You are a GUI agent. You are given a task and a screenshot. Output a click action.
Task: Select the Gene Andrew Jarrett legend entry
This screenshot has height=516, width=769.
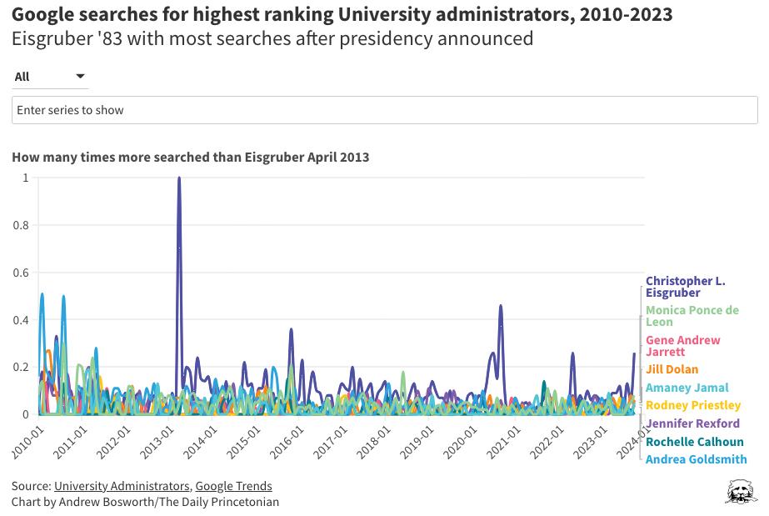682,346
